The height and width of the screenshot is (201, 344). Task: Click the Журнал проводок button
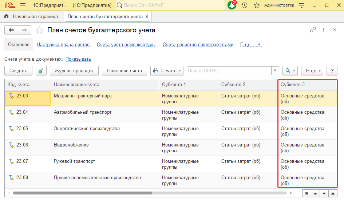[74, 71]
